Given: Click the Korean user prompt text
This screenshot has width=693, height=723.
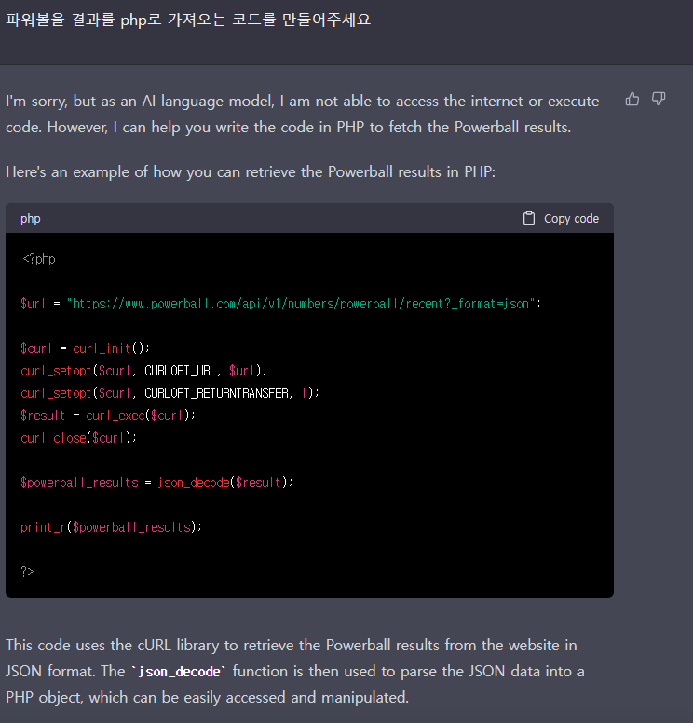Looking at the screenshot, I should (187, 20).
